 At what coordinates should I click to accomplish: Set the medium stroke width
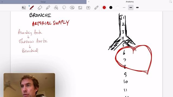pyautogui.click(x=131, y=8)
